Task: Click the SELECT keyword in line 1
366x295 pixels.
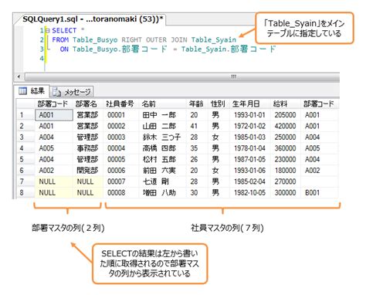Action: (x=64, y=31)
